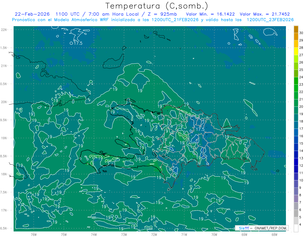This screenshot has width=308, height=238.
Task: Click the legend label "15"
Action: (301, 144)
